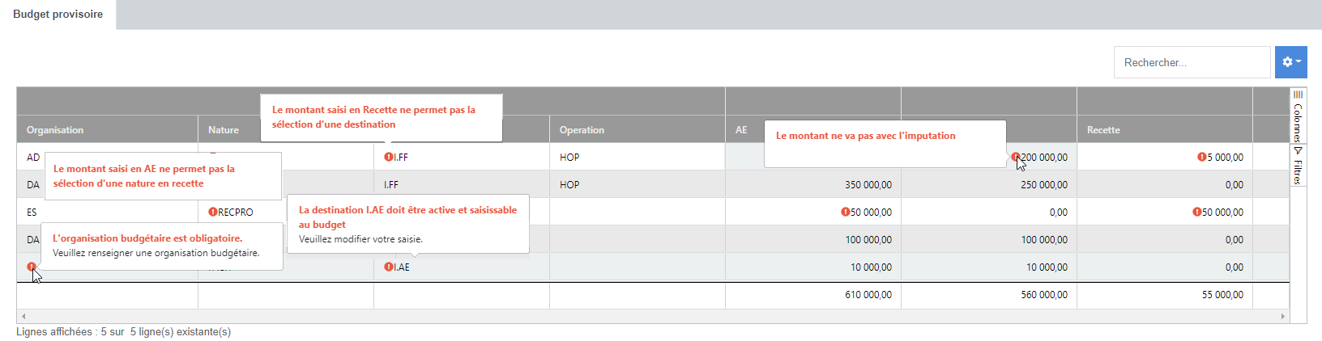Sort by the Organisation column header

point(55,130)
